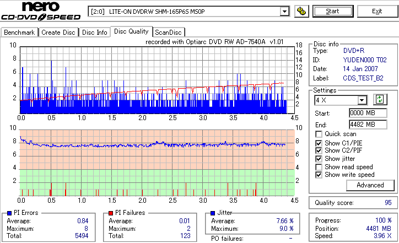The height and width of the screenshot is (243, 399).
Task: Click the PI Errors maximum value 8
Action: pyautogui.click(x=87, y=229)
